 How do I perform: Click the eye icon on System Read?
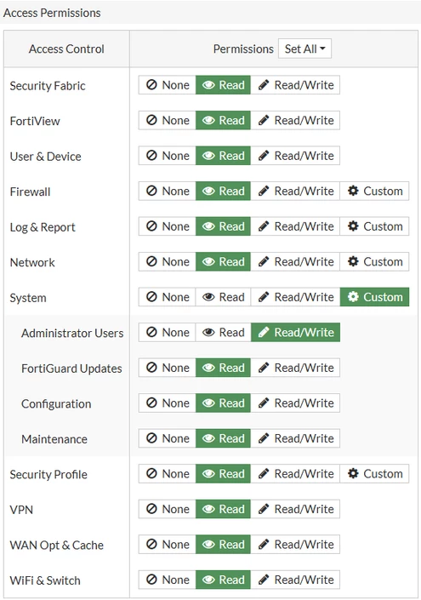pyautogui.click(x=208, y=297)
